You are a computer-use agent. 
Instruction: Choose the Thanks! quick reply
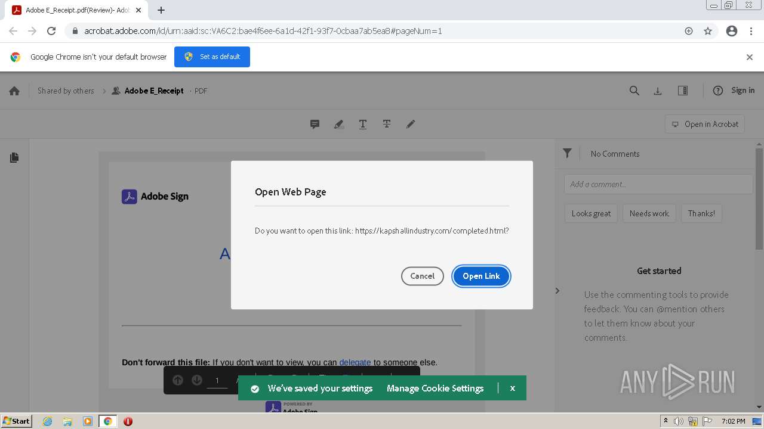tap(701, 213)
